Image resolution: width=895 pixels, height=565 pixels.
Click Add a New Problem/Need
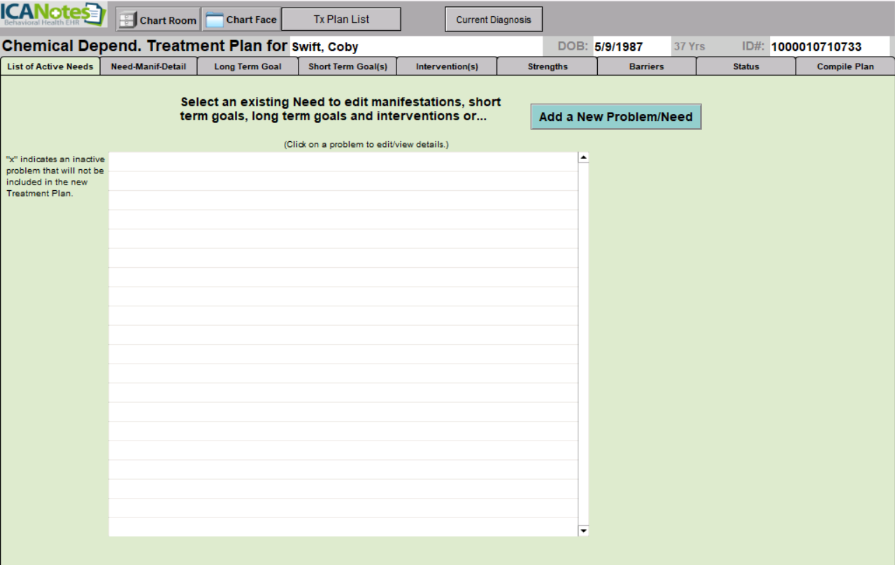tap(615, 117)
